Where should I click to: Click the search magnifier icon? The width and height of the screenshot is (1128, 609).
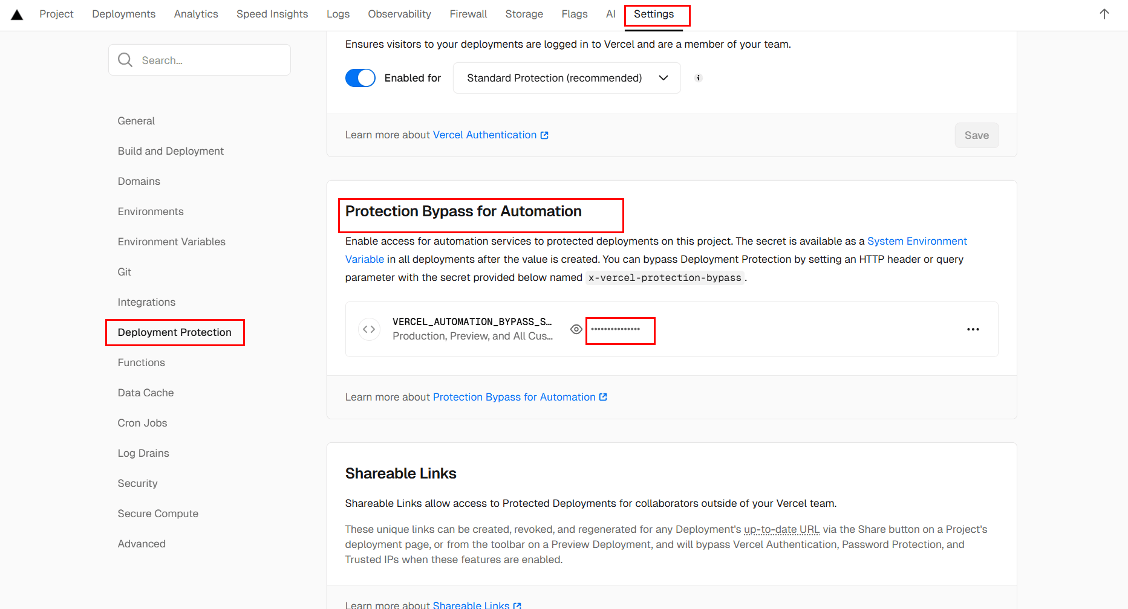(x=125, y=60)
